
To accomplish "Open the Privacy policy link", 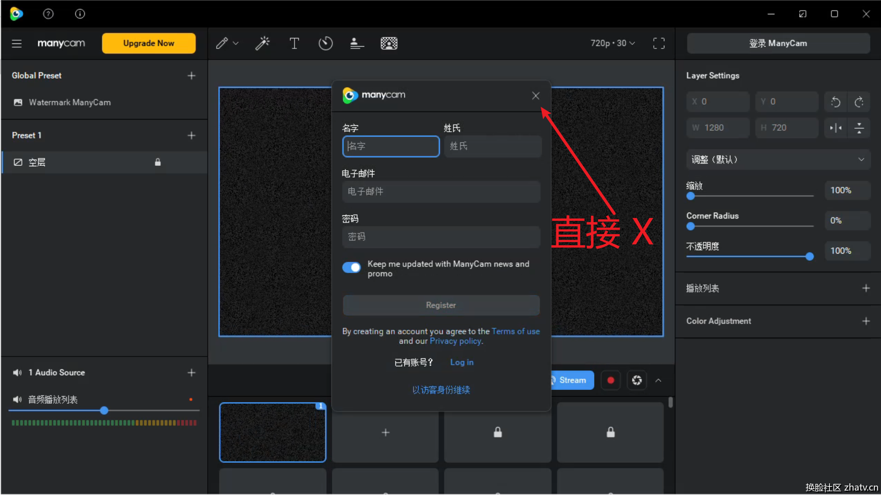I will [456, 341].
